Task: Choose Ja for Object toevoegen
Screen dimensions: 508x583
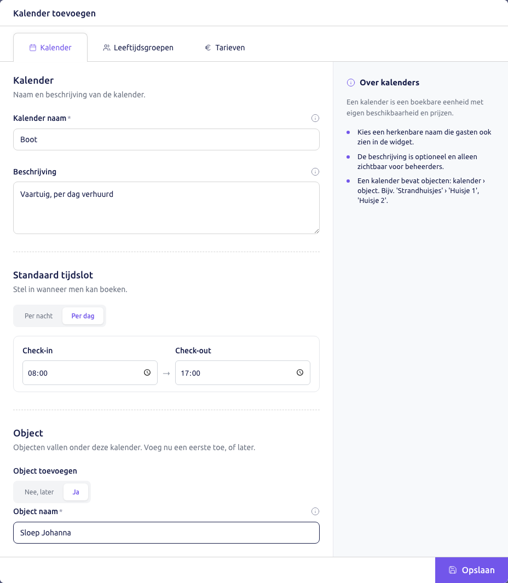Action: click(76, 492)
